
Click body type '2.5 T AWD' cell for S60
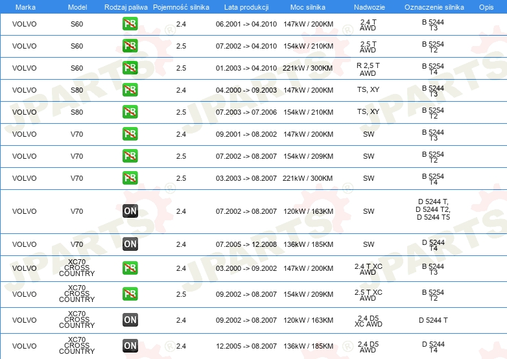368,47
